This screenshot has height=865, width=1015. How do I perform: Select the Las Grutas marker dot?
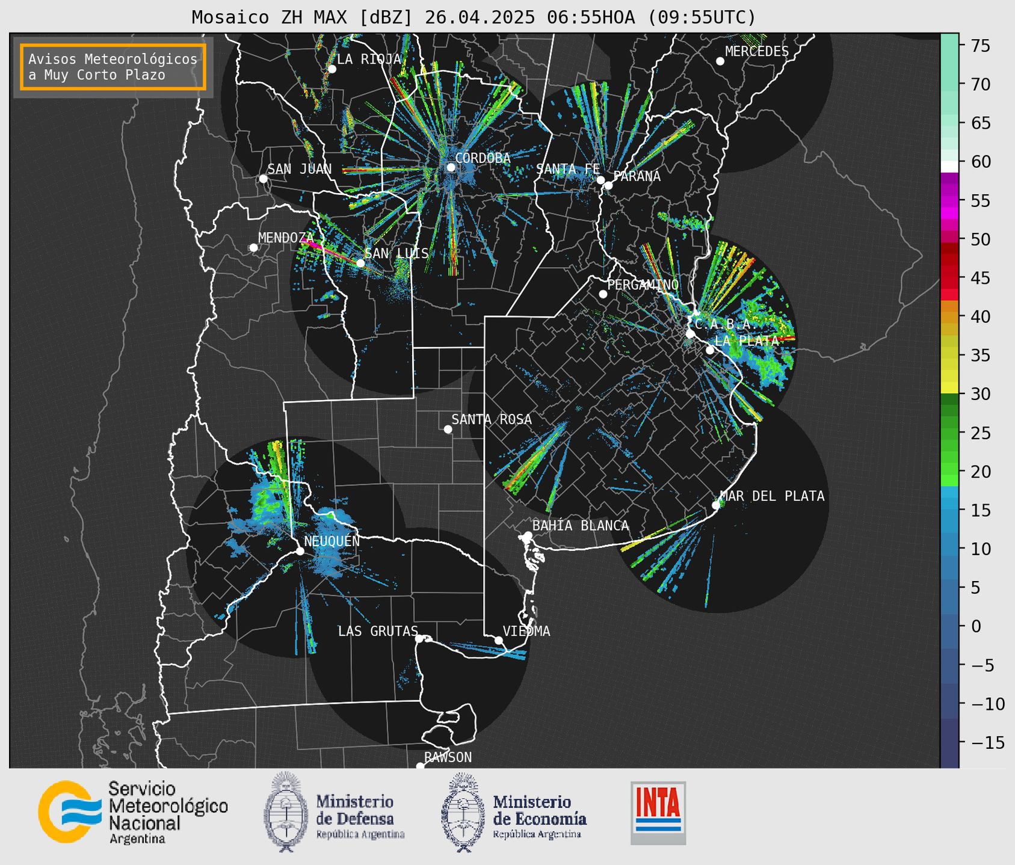(x=419, y=639)
